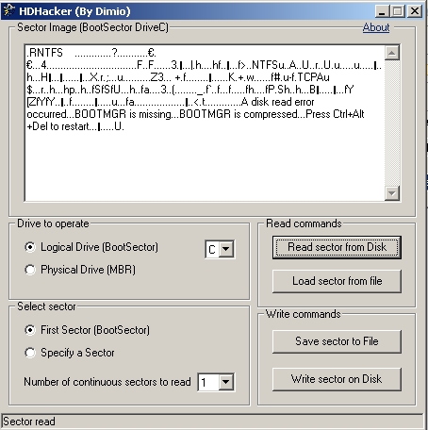Click the disabled maximize window button
This screenshot has width=428, height=430.
(x=397, y=11)
